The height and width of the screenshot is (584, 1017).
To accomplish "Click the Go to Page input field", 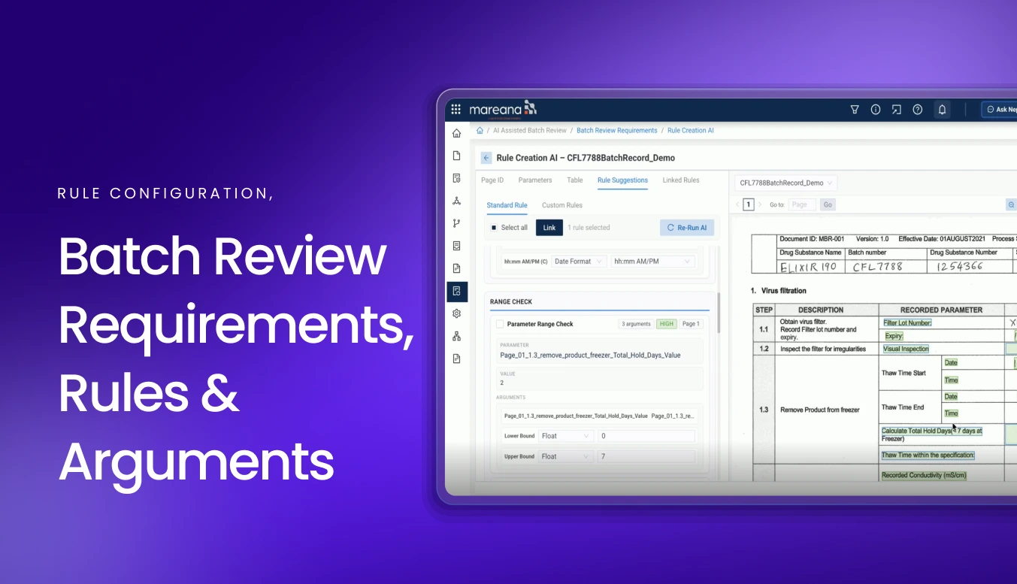I will coord(802,204).
